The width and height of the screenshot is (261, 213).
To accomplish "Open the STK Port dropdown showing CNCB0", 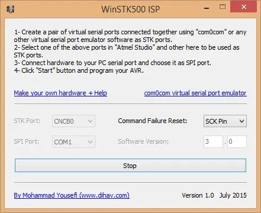I will [73, 121].
